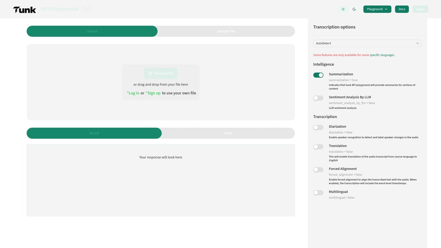Click "or drag and drop from your file here"
The image size is (441, 248).
pyautogui.click(x=161, y=85)
